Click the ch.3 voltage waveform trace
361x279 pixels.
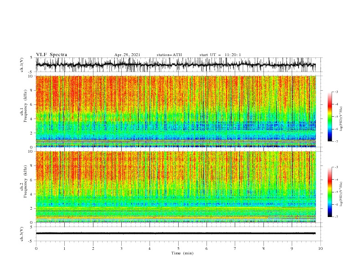point(175,233)
